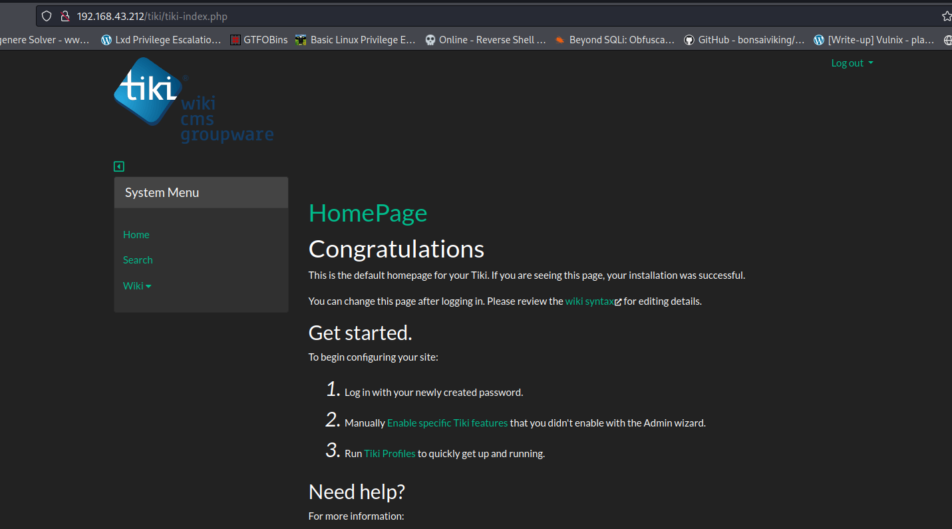952x529 pixels.
Task: Expand the Log out dropdown
Action: tap(852, 63)
